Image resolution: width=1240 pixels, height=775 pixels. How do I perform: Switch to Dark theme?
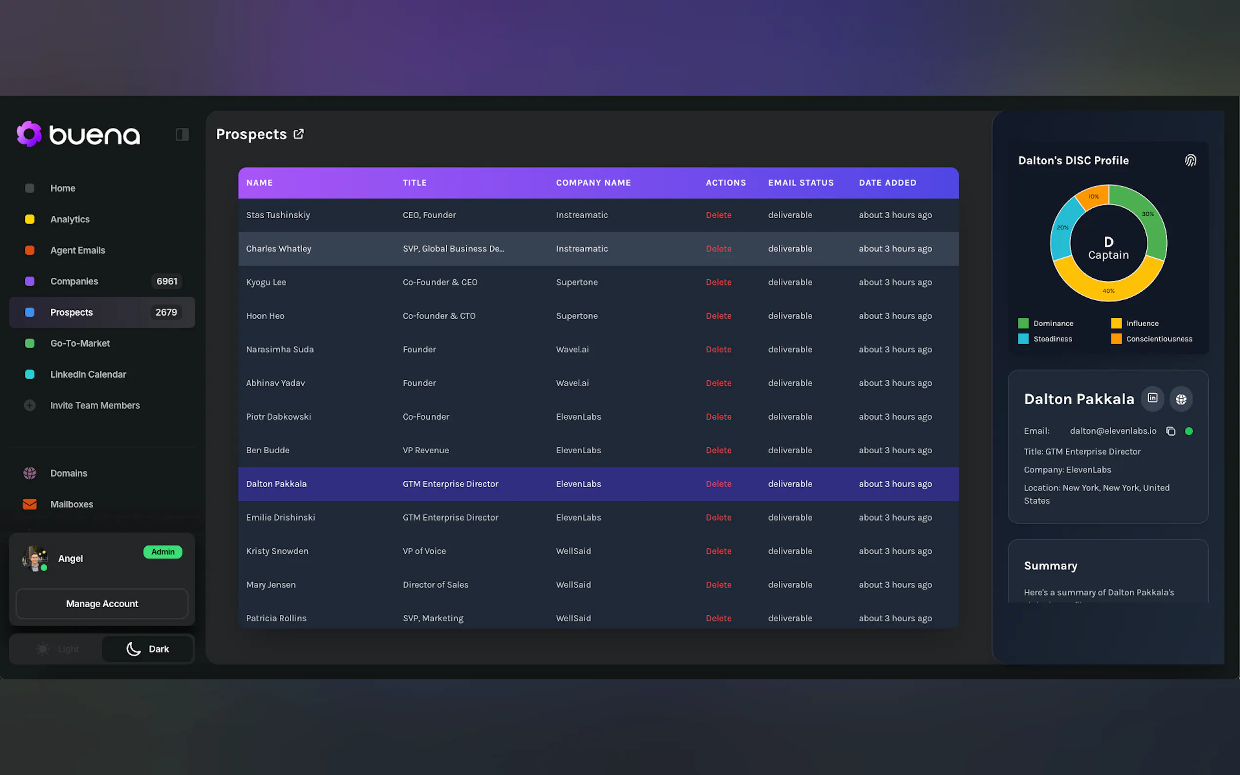point(147,649)
